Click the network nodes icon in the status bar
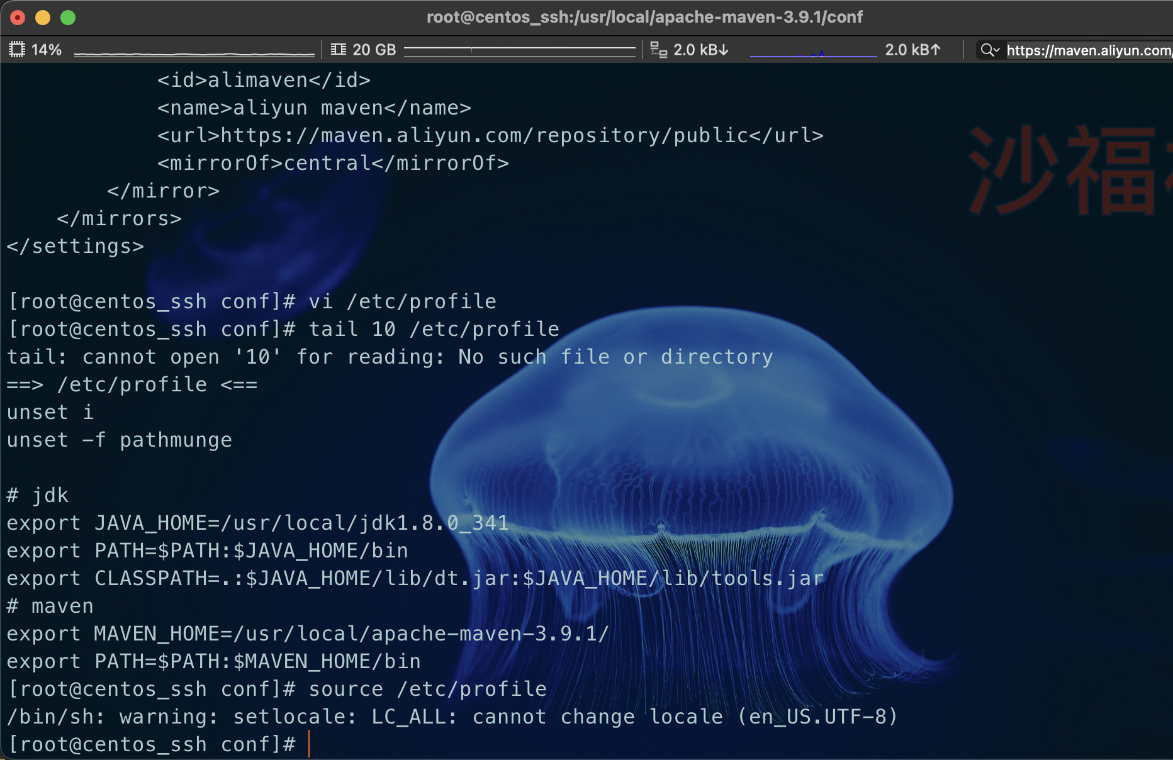Image resolution: width=1173 pixels, height=760 pixels. click(x=658, y=50)
